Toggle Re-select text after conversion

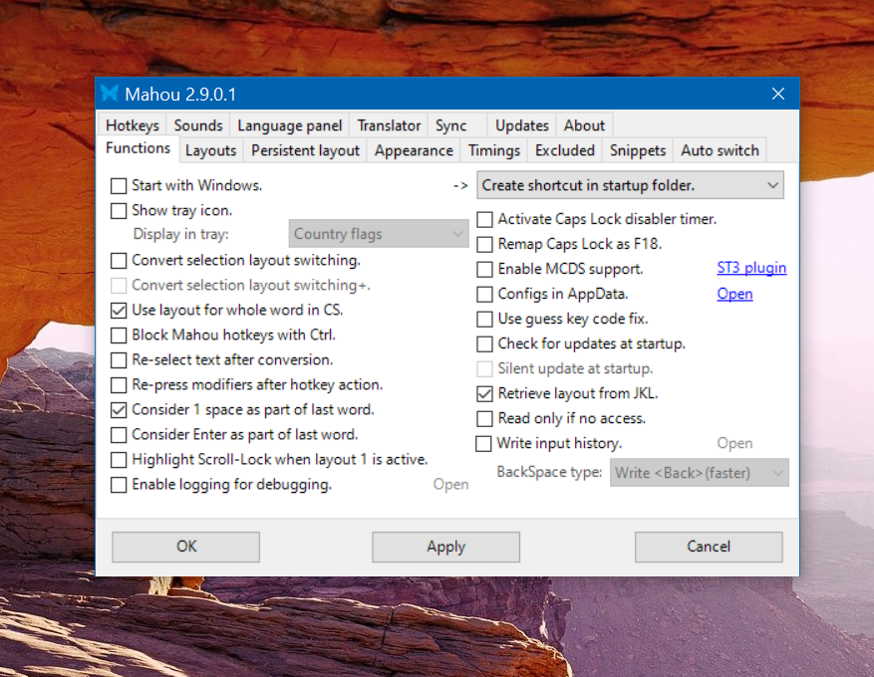119,360
